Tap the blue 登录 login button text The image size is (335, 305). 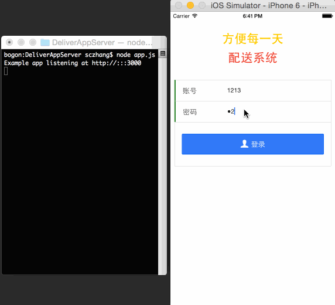click(x=258, y=144)
